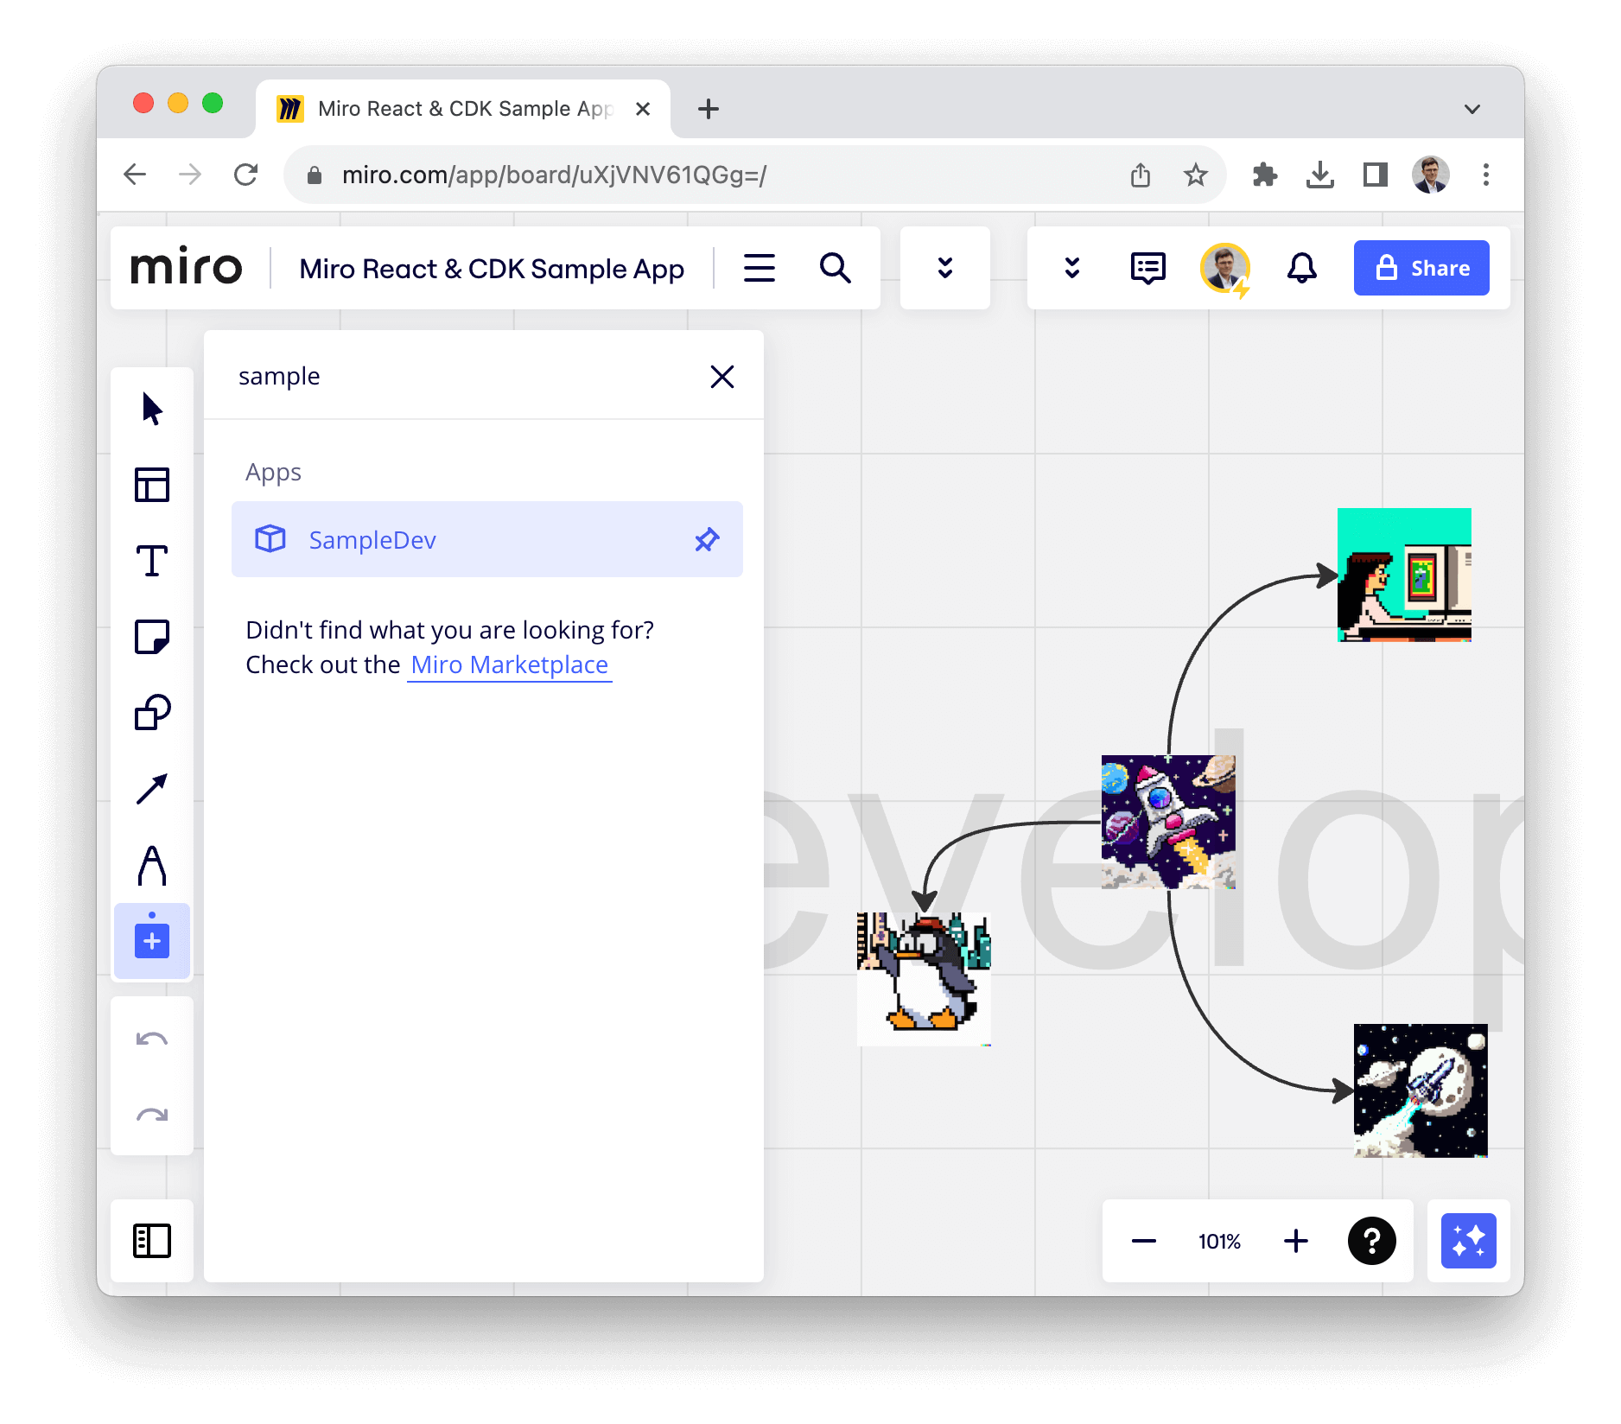Click the user avatar in Miro toolbar
Image resolution: width=1621 pixels, height=1424 pixels.
1225,269
